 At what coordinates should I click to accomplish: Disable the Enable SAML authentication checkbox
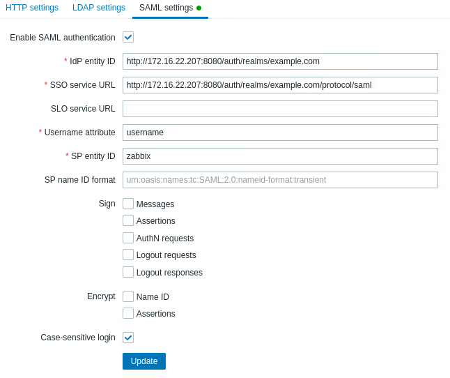tap(128, 37)
